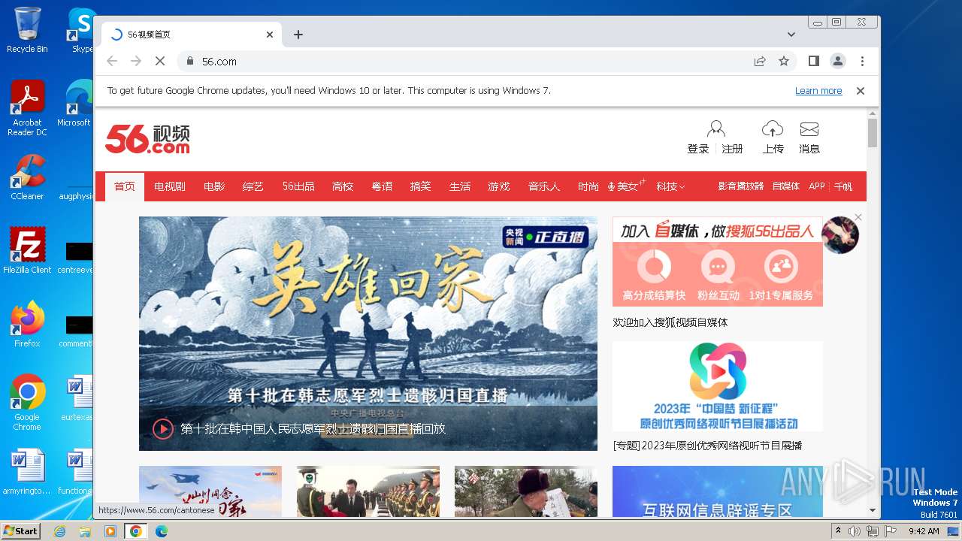Click the APP link in nav bar
This screenshot has width=962, height=541.
pyautogui.click(x=817, y=186)
